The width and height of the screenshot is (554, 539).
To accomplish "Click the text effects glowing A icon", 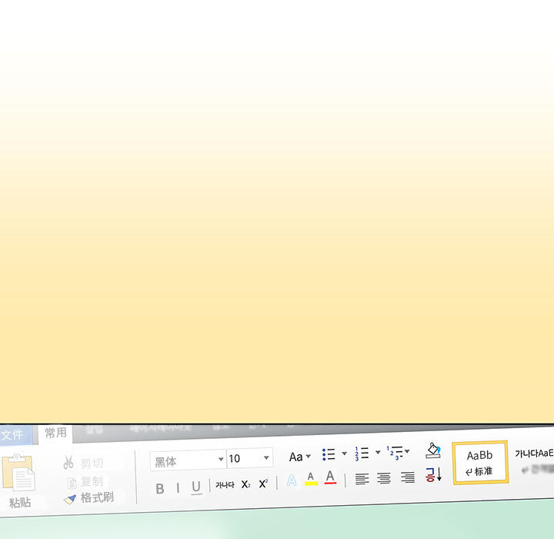I will [292, 480].
